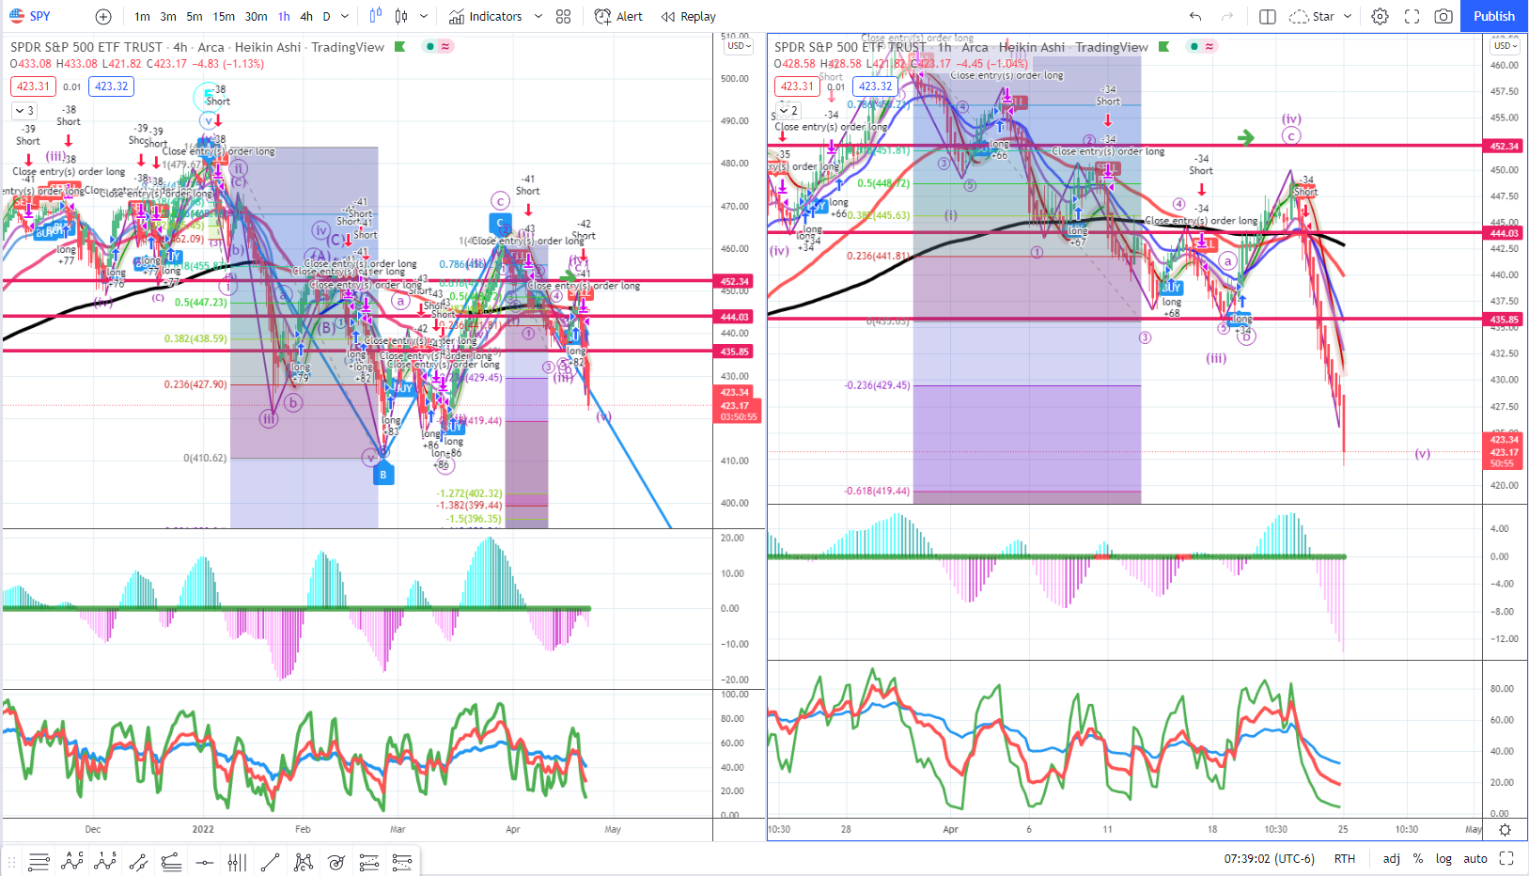1529x876 pixels.
Task: Toggle auto scale
Action: 1475,859
